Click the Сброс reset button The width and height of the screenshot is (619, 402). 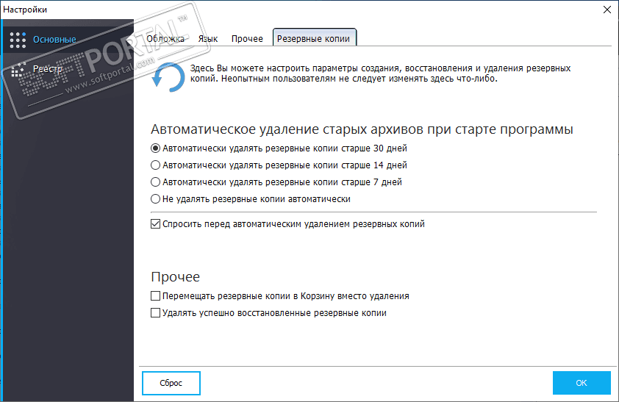pyautogui.click(x=171, y=383)
